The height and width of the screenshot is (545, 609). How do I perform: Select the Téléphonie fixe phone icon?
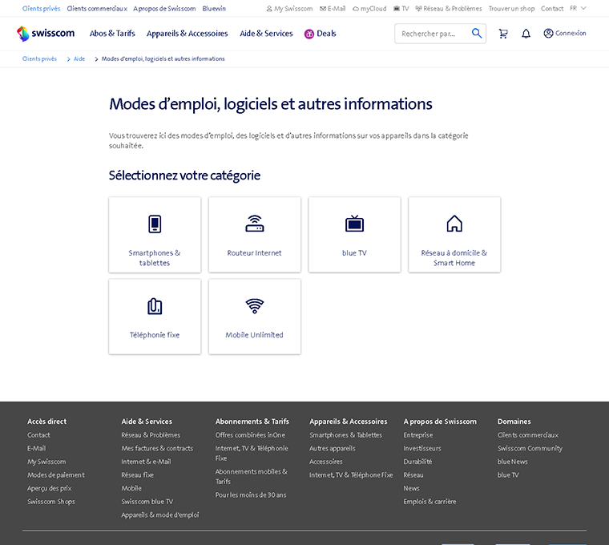155,306
